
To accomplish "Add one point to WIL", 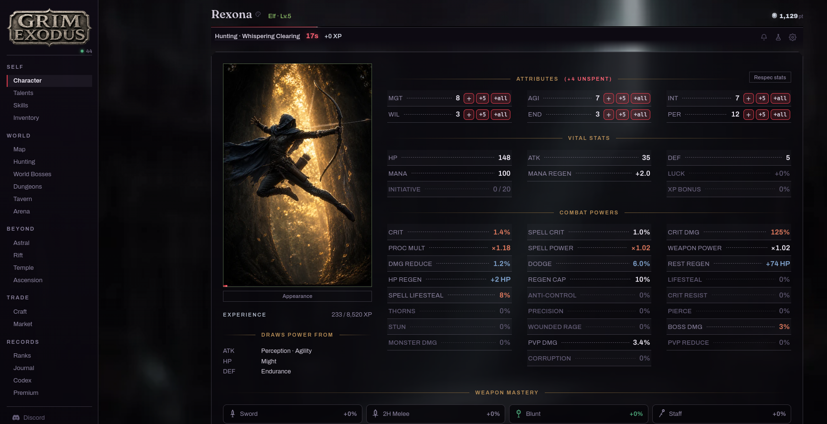I will 469,115.
